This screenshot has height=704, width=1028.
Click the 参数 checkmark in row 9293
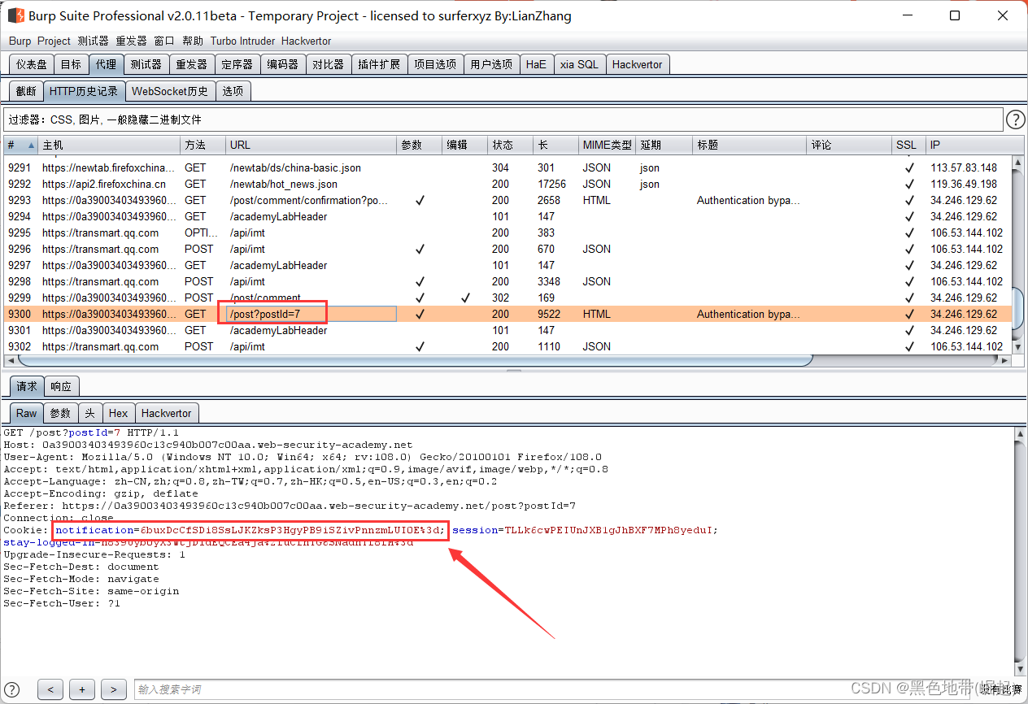point(420,200)
